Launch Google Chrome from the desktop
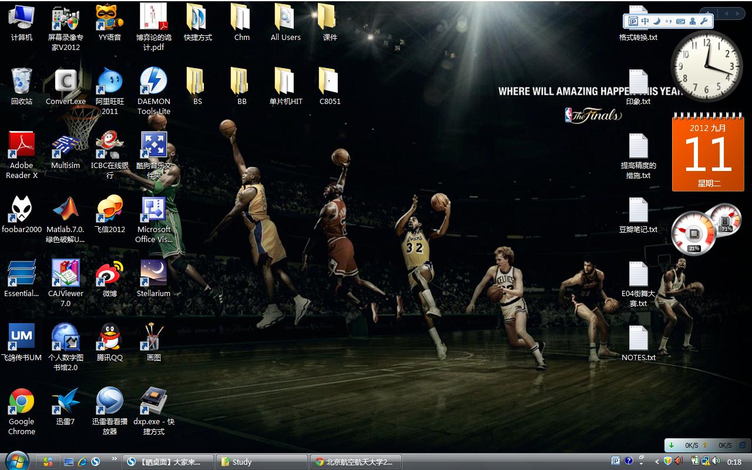752x470 pixels. [22, 411]
